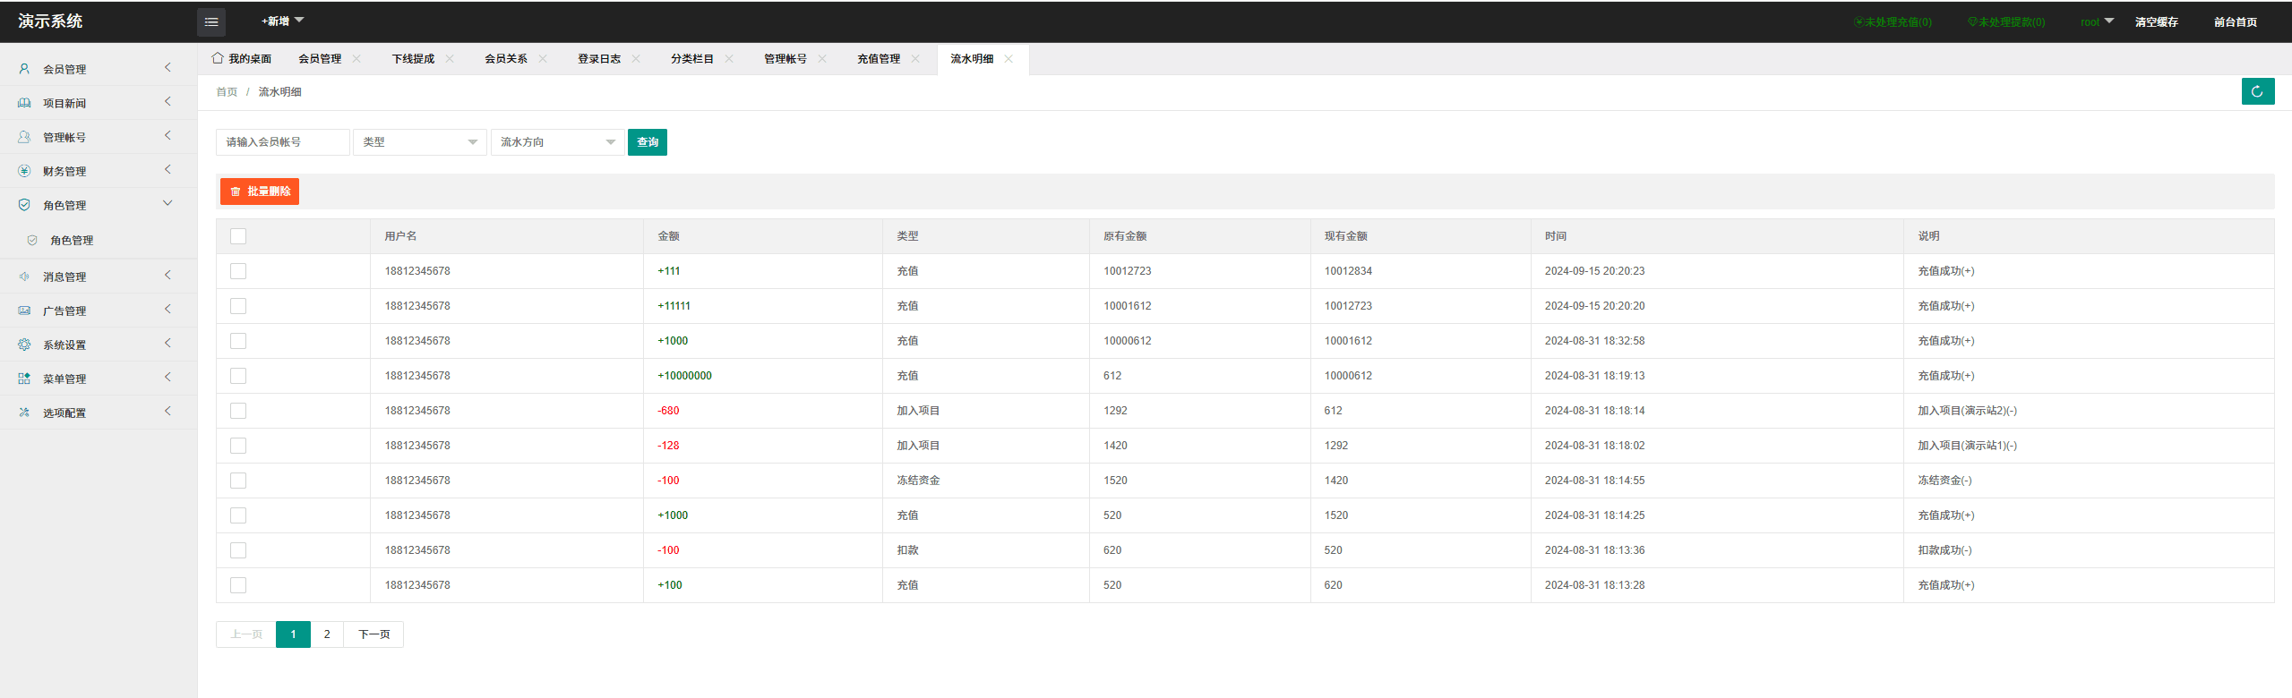The height and width of the screenshot is (698, 2292).
Task: Check the row with amount +111
Action: click(x=238, y=271)
